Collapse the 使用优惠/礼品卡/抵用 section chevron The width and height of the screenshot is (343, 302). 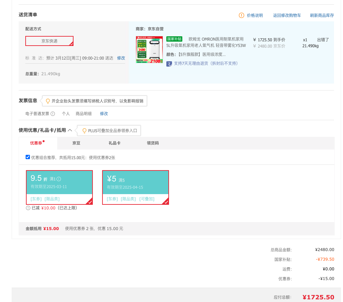70,130
